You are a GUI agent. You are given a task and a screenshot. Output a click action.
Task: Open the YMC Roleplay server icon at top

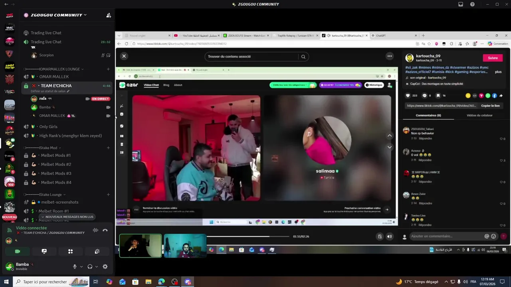[x=10, y=16]
